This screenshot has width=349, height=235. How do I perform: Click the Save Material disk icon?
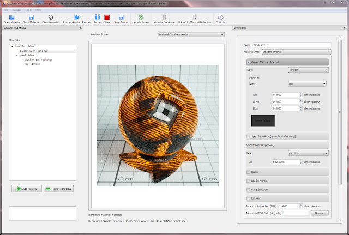[31, 17]
